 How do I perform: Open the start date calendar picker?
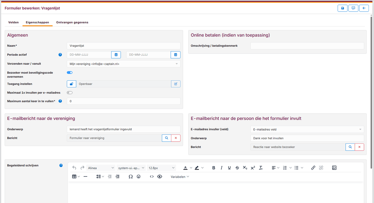click(116, 55)
